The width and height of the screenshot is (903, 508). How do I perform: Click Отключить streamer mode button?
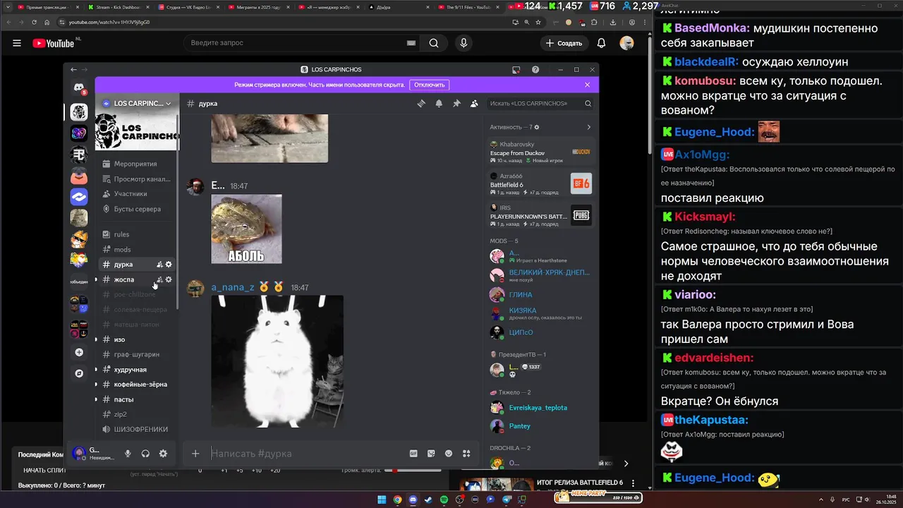point(429,85)
